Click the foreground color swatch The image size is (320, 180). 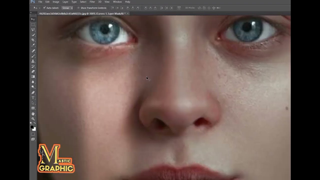[32, 127]
